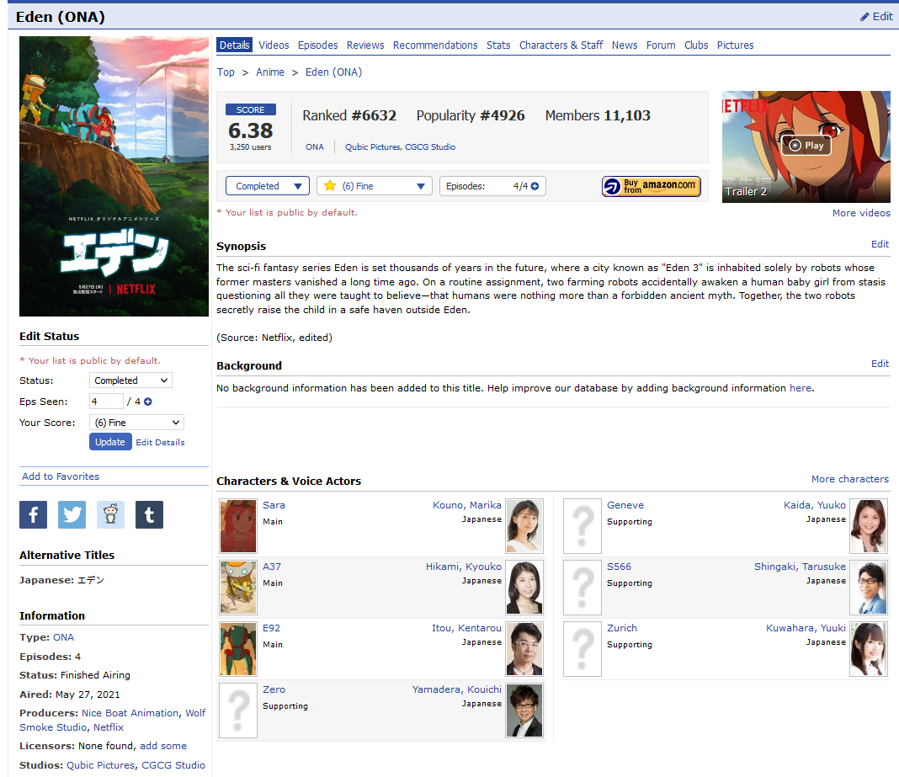Expand the (6) Fine star rating dropdown
The height and width of the screenshot is (777, 899).
(374, 186)
